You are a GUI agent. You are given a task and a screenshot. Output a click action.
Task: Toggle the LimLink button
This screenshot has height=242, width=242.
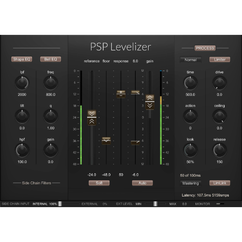(x=220, y=183)
